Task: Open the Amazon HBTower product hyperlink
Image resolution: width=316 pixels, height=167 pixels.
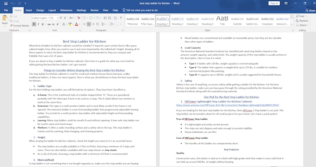Action: 228,105
